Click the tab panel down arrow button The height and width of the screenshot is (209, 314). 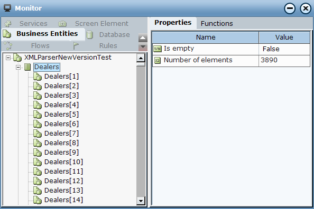click(x=143, y=47)
